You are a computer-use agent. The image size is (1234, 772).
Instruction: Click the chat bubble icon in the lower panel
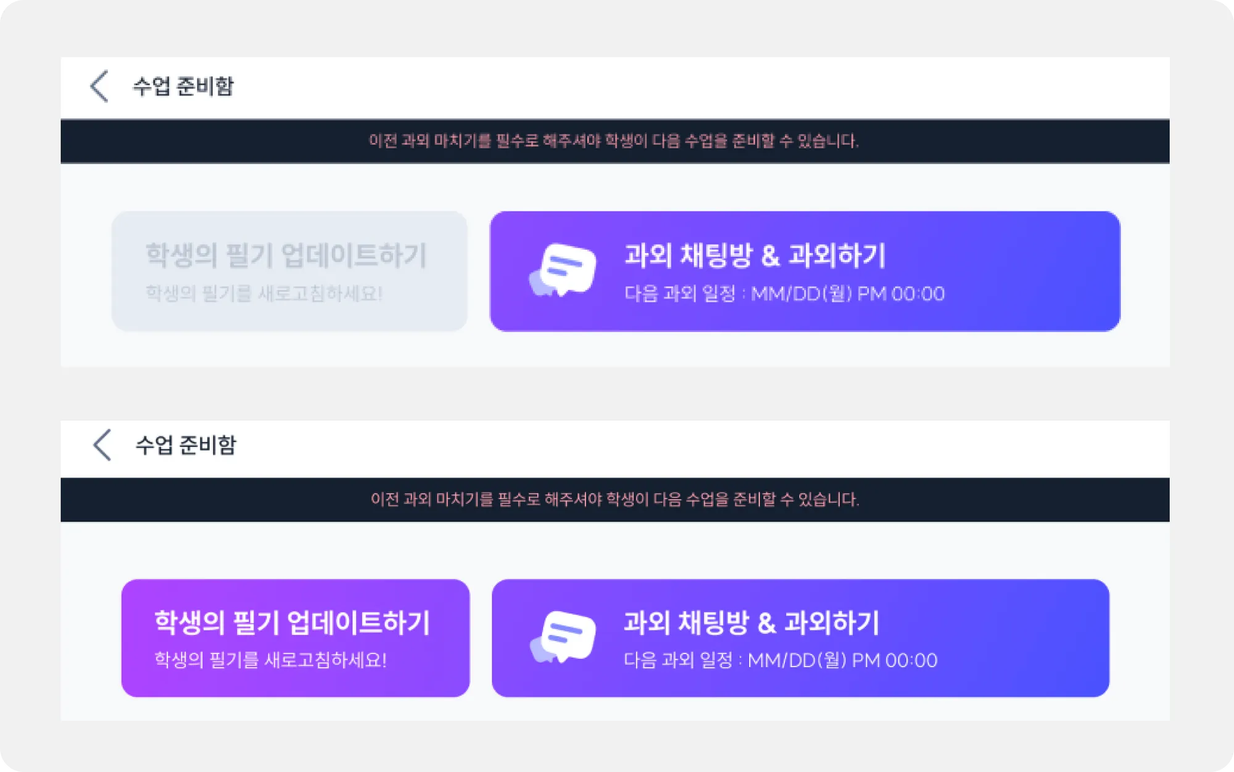pyautogui.click(x=563, y=637)
